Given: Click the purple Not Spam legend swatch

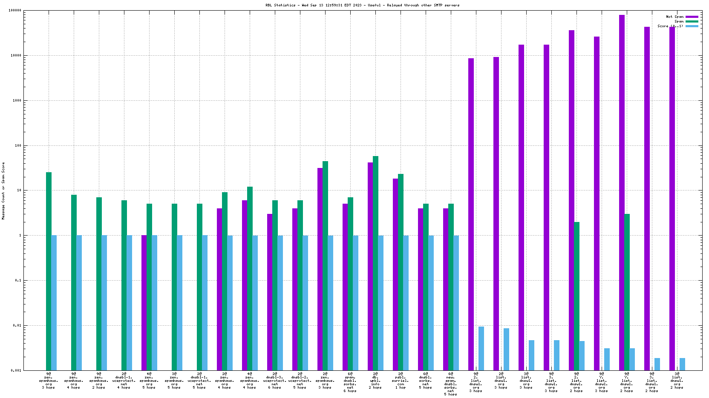Looking at the screenshot, I should [692, 17].
